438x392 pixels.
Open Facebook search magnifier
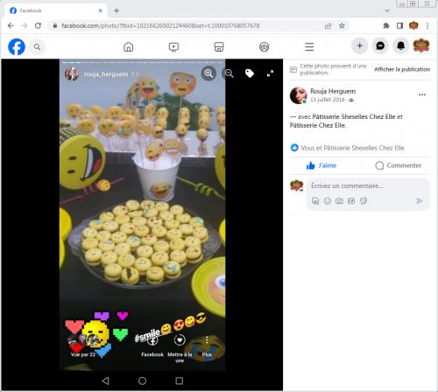[37, 46]
